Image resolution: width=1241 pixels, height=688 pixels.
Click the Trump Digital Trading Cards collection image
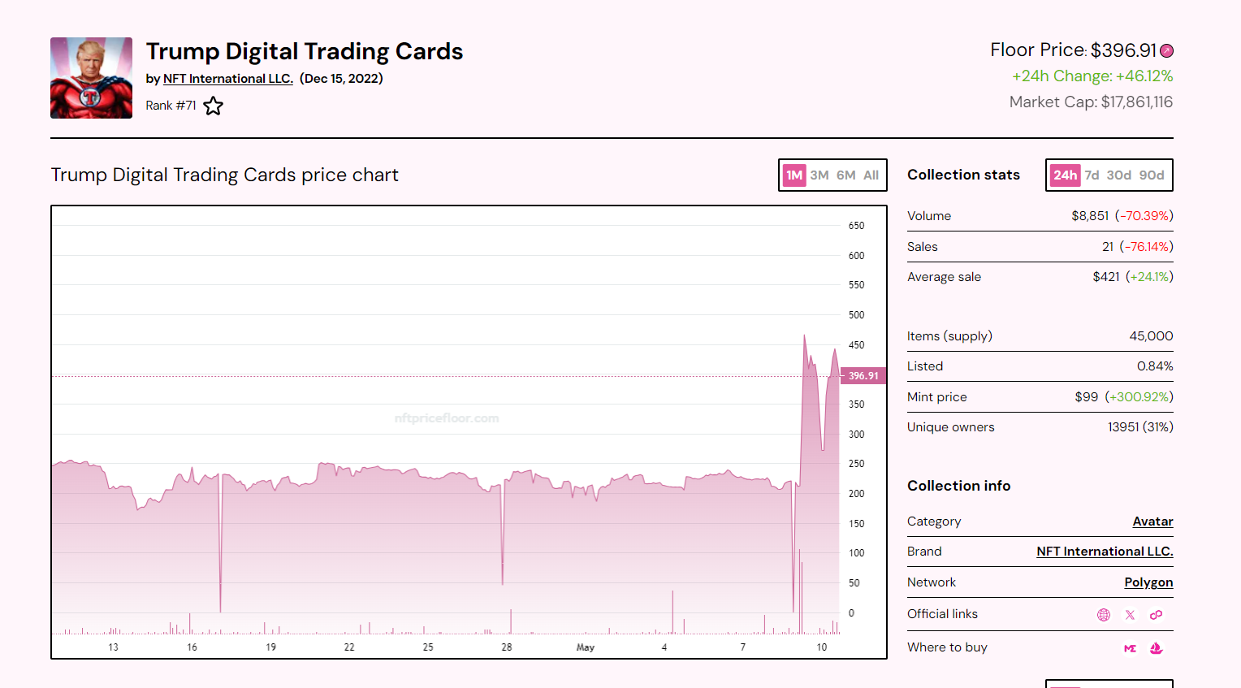click(91, 78)
